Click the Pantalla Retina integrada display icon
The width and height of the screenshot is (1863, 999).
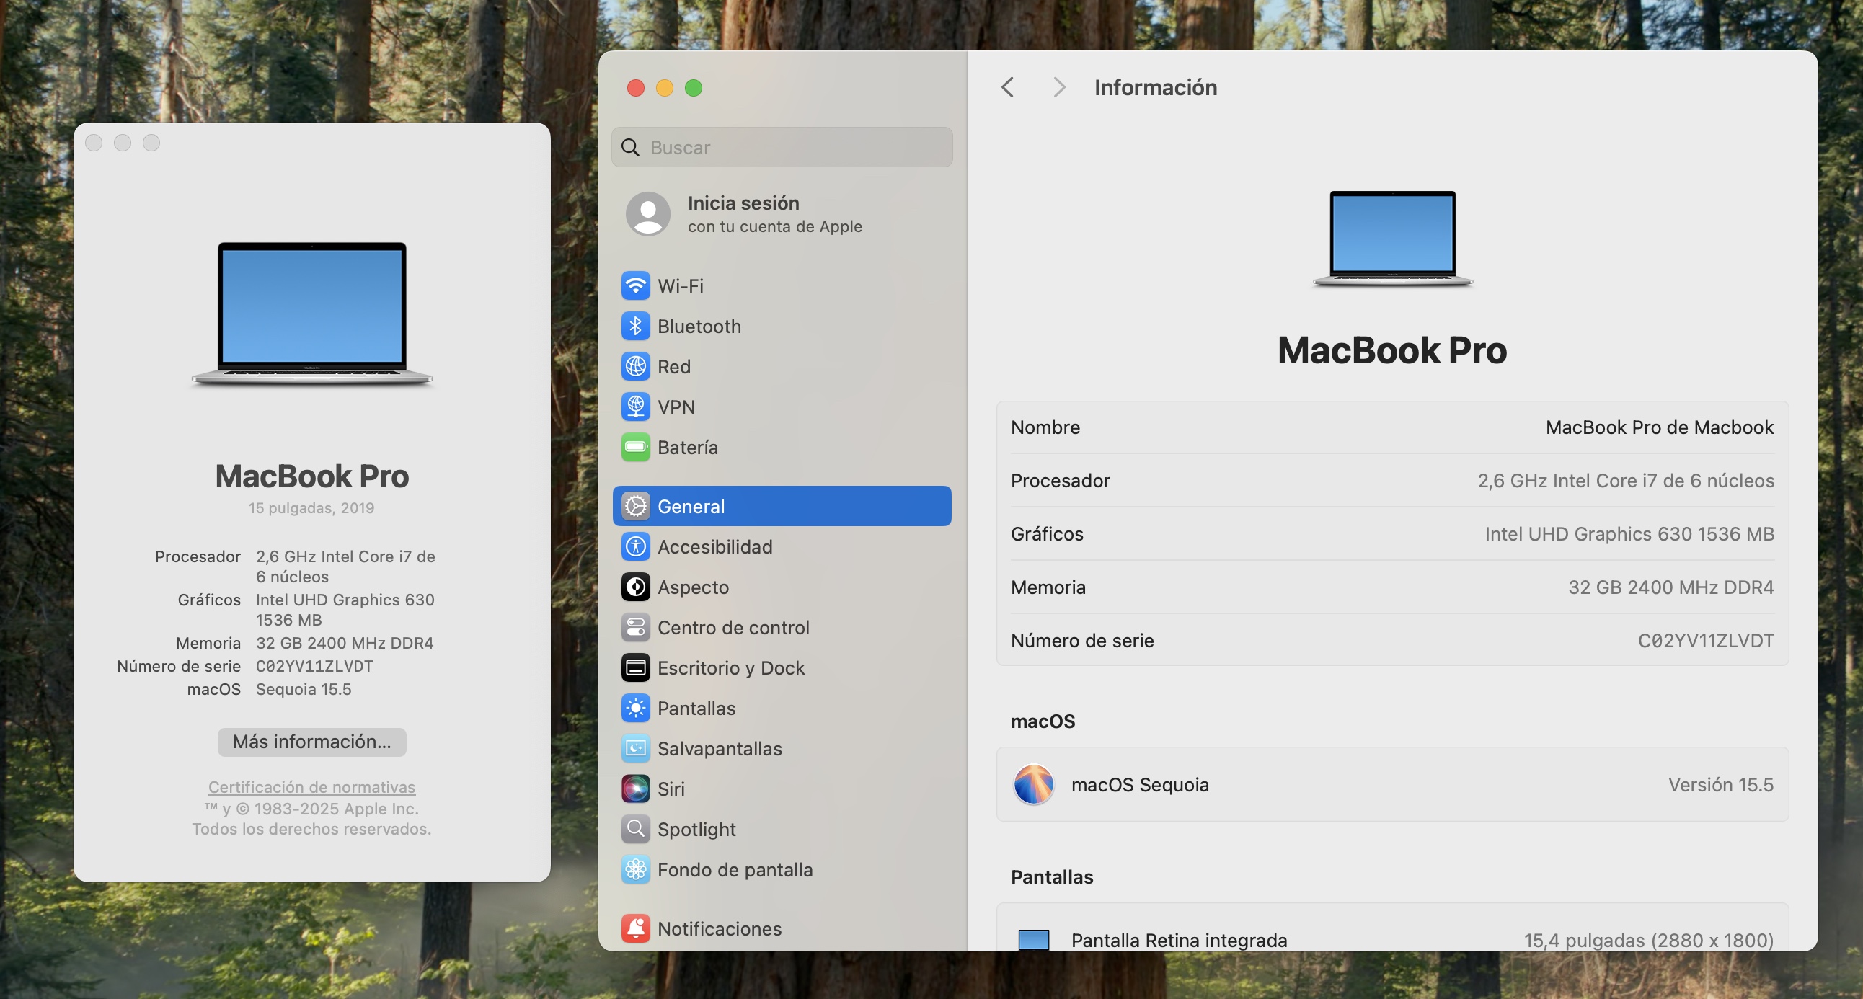coord(1033,940)
